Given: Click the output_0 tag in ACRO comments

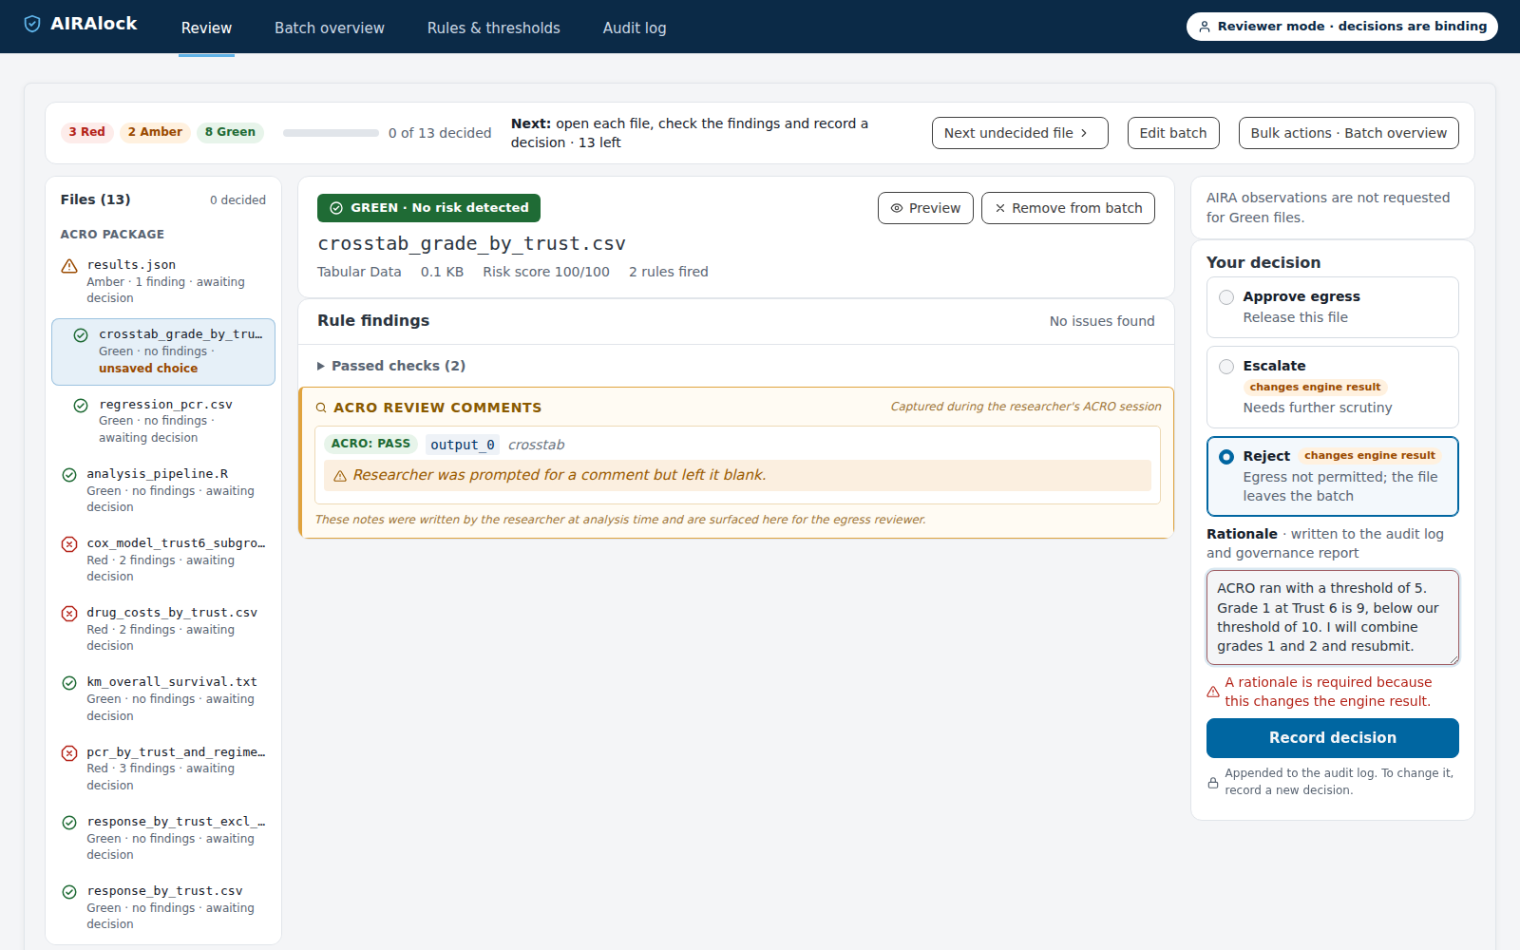Looking at the screenshot, I should 463,445.
